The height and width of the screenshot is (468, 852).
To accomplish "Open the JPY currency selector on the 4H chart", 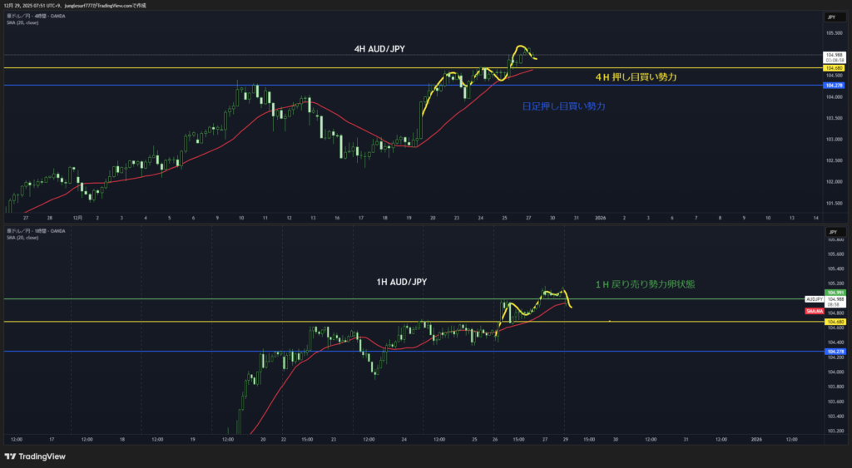I will tap(832, 17).
